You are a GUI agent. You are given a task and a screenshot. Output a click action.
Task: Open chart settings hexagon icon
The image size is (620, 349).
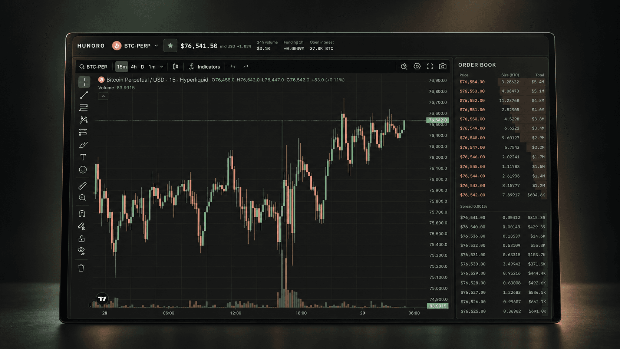coord(417,66)
